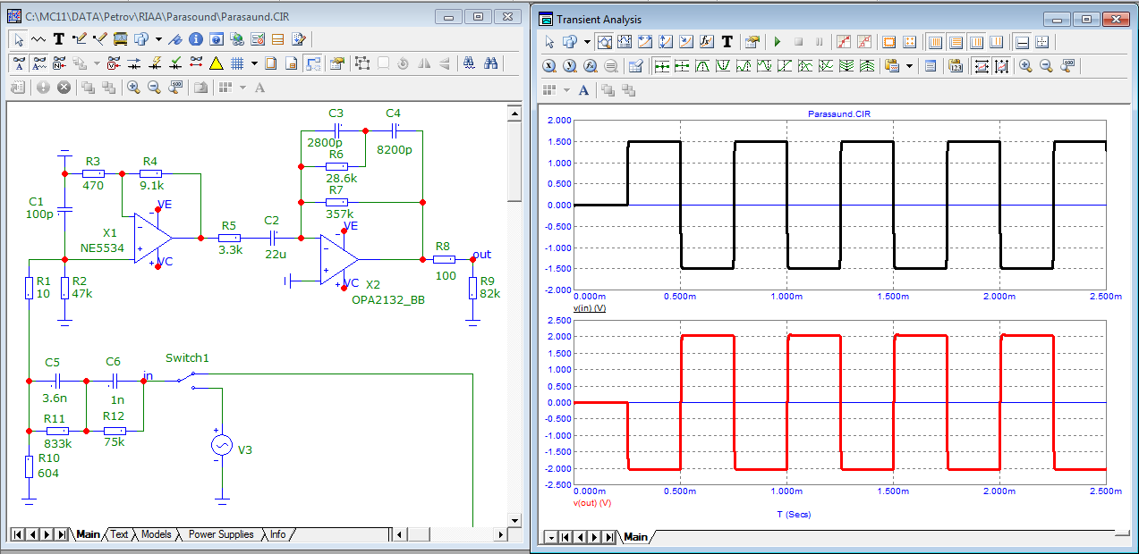
Task: Switch to the Models tab
Action: coord(156,534)
